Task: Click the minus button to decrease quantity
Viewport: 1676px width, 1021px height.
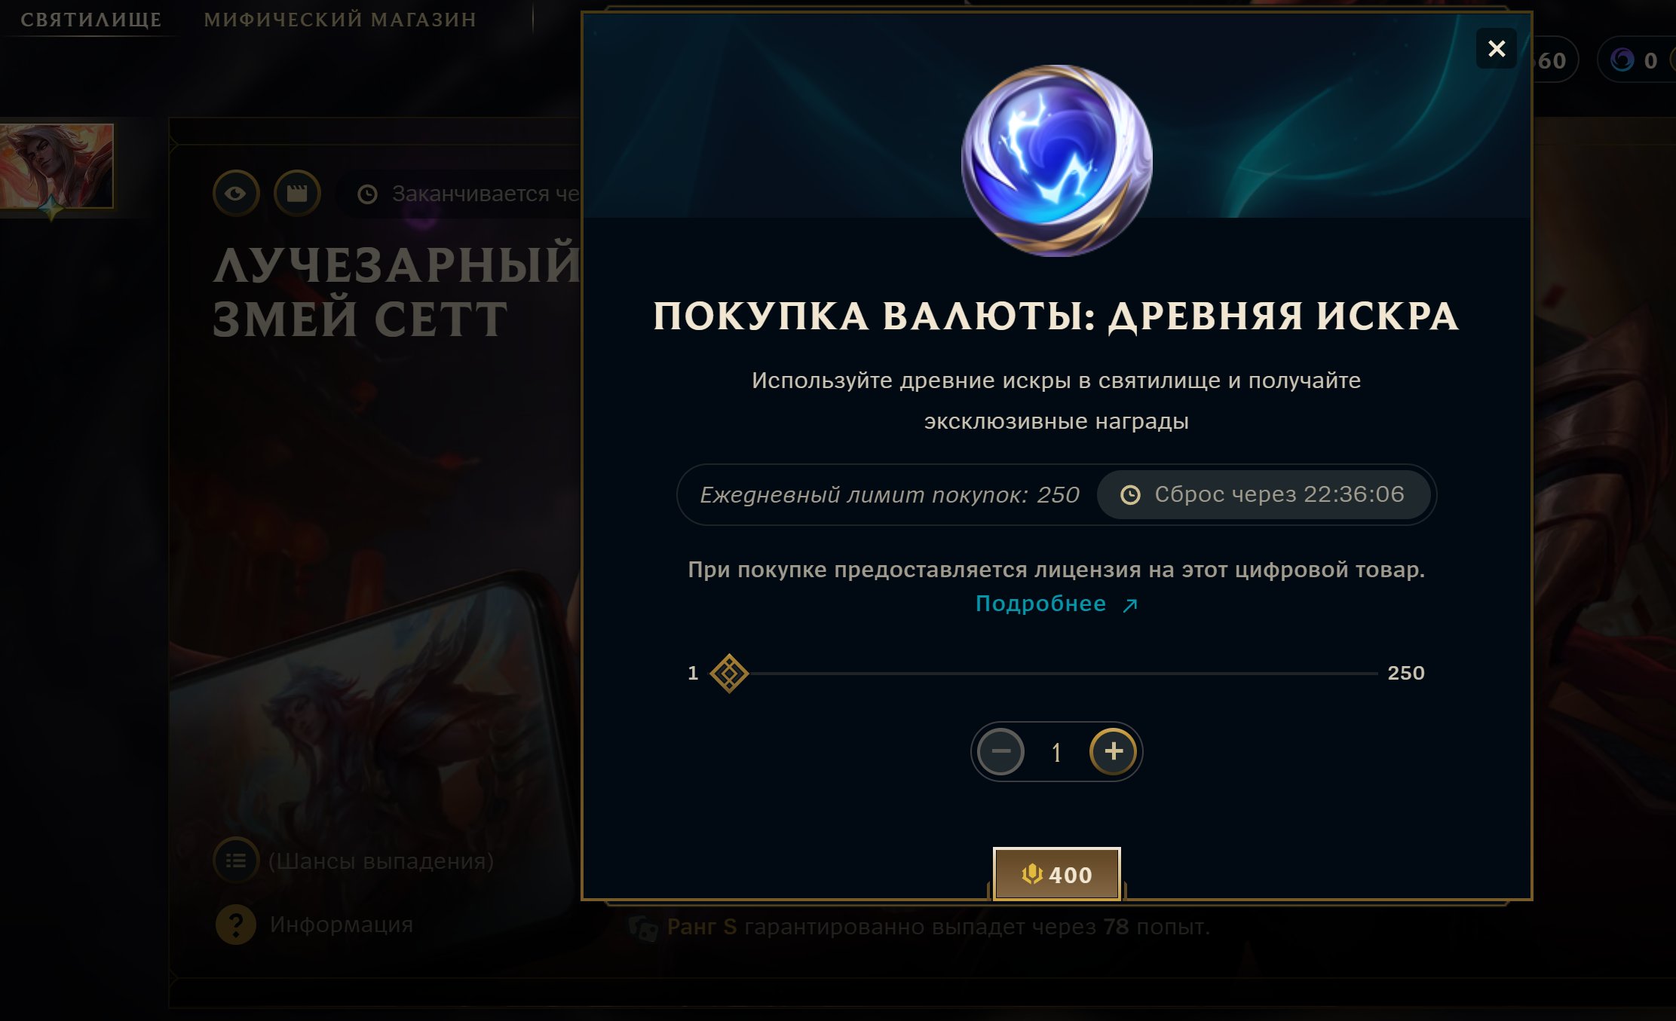Action: click(x=1000, y=751)
